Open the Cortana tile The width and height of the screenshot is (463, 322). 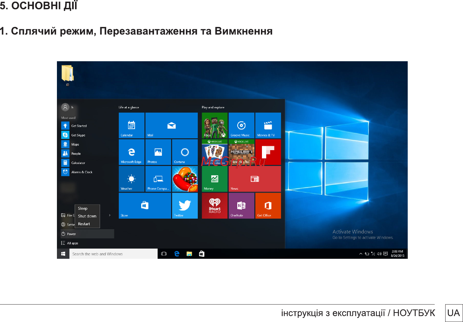pyautogui.click(x=185, y=152)
